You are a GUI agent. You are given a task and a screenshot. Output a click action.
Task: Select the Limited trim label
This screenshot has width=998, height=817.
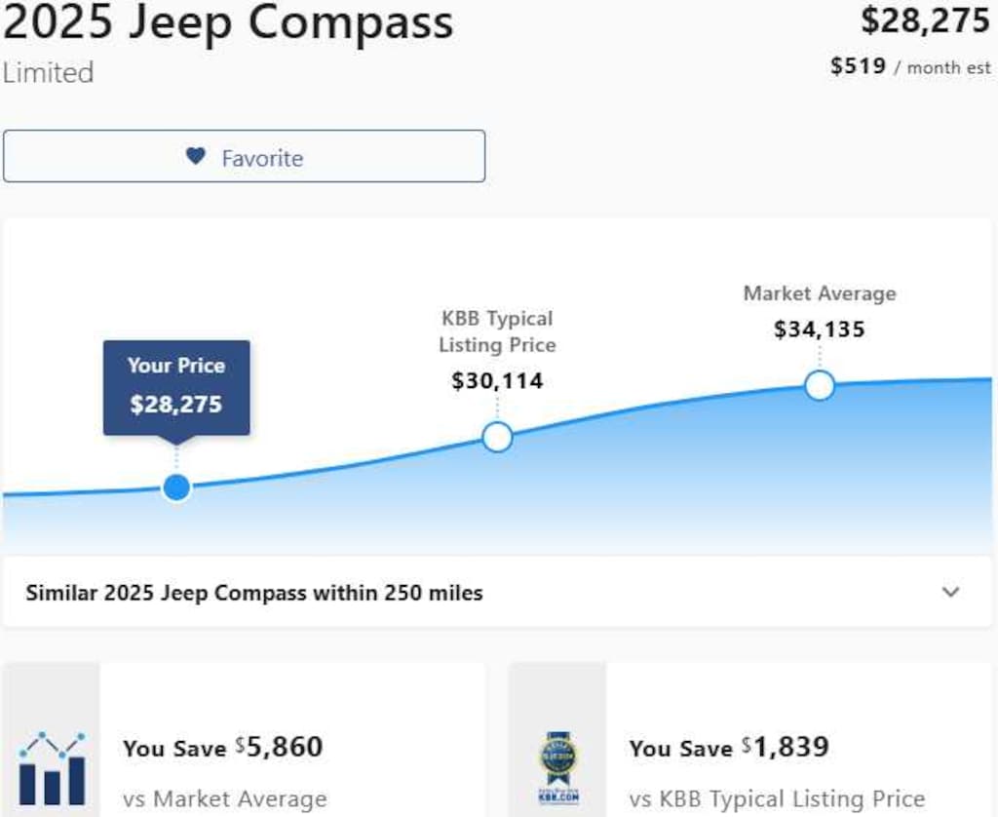47,72
